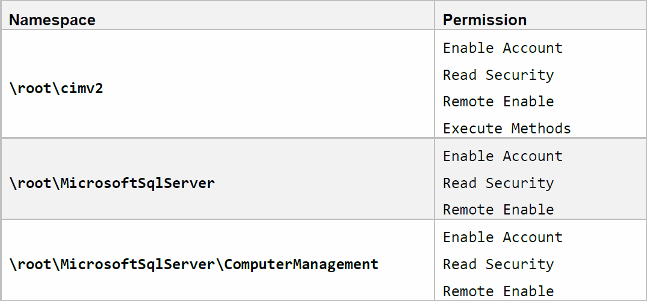Screen dimensions: 647x301
Task: Click the divider between Namespace and Permission headers
Action: pos(435,20)
